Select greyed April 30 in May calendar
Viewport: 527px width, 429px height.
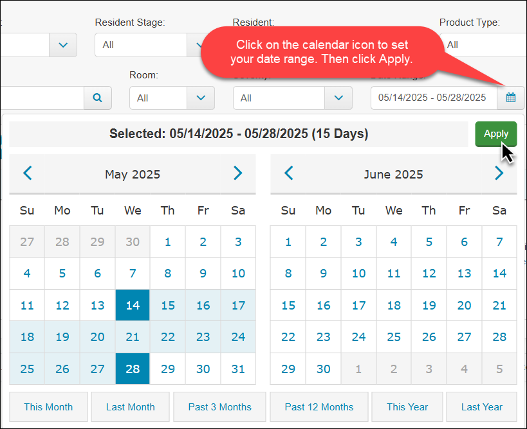pyautogui.click(x=133, y=241)
